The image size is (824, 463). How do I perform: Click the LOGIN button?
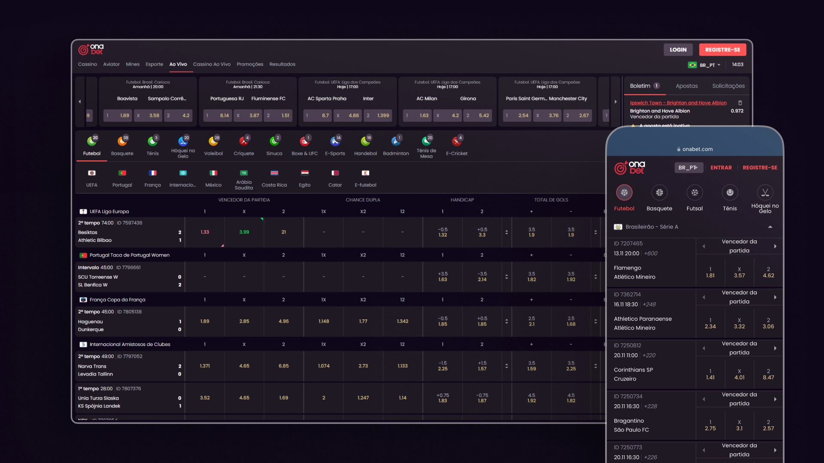(x=678, y=50)
